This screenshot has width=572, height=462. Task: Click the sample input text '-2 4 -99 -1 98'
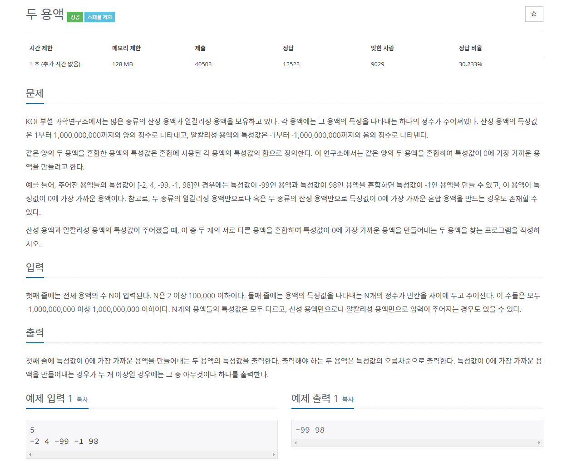click(64, 441)
